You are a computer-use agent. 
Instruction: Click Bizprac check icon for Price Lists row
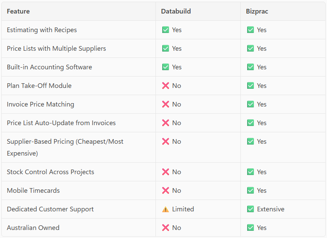[251, 48]
